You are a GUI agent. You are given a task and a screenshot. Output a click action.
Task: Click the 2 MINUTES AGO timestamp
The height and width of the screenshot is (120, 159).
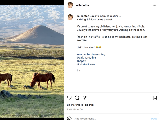(x=75, y=109)
